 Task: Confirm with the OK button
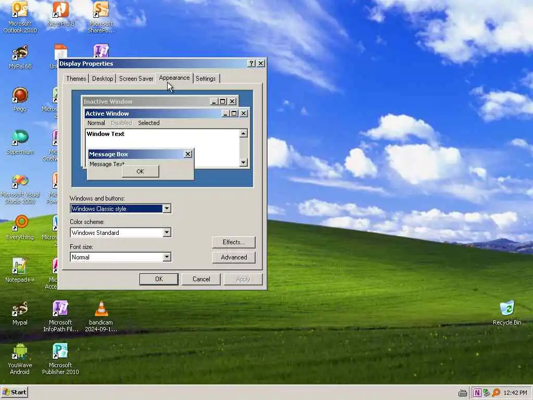pos(159,279)
